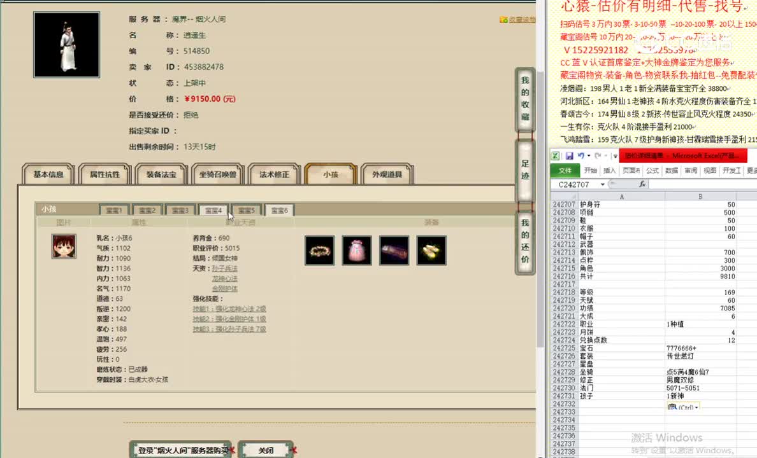Click the cell containing 共计
The image size is (757, 458).
point(621,276)
